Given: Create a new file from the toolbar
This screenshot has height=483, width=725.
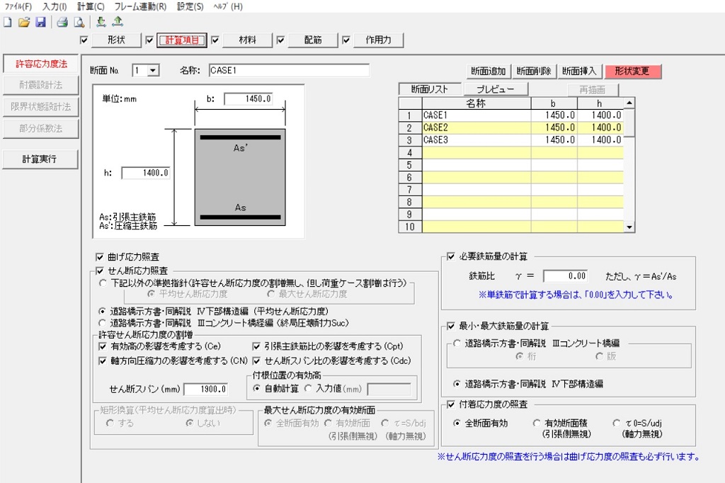Looking at the screenshot, I should tap(7, 22).
